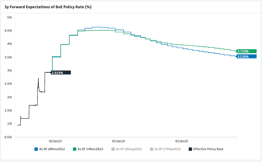This screenshot has width=262, height=162.
Task: Click the 3.526% blue value label
Action: pos(246,56)
